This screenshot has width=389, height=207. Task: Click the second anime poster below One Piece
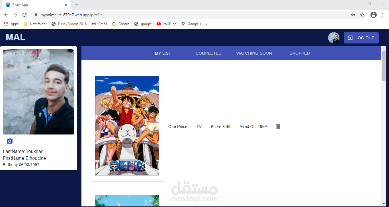coord(127,201)
